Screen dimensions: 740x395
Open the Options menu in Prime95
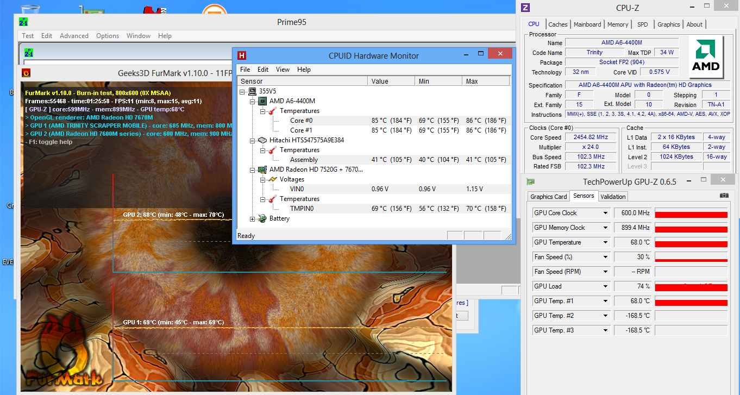tap(108, 36)
